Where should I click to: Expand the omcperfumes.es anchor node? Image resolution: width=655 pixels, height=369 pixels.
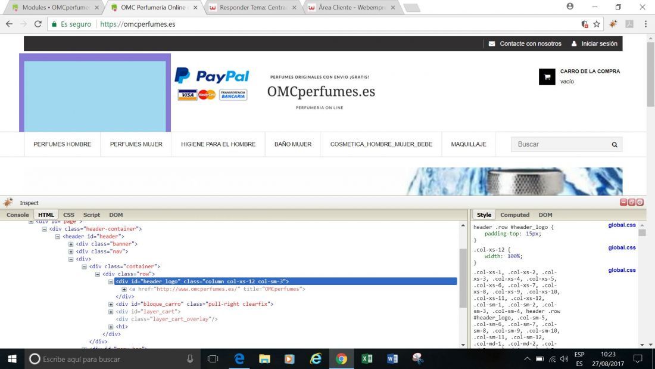pos(124,289)
